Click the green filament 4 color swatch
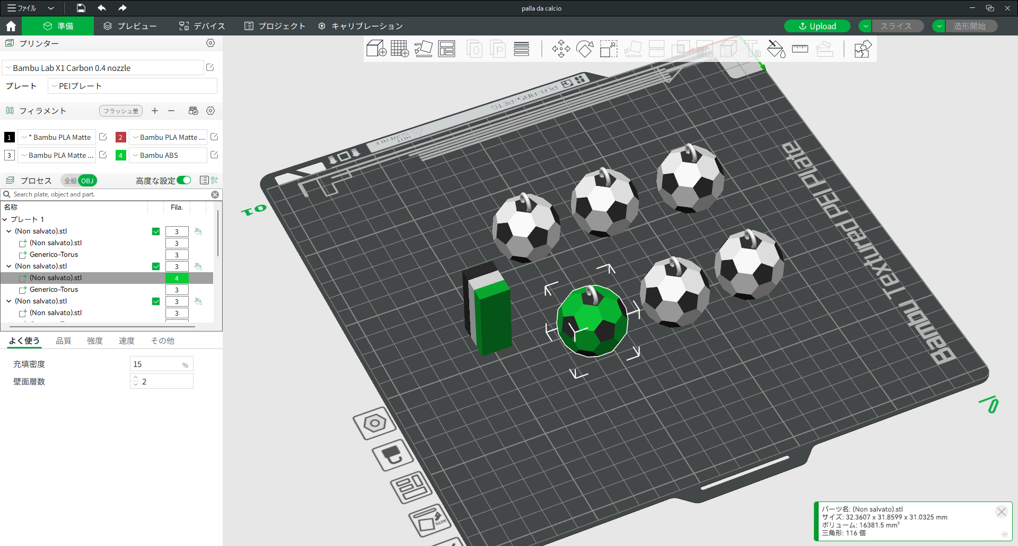The image size is (1018, 546). point(120,155)
